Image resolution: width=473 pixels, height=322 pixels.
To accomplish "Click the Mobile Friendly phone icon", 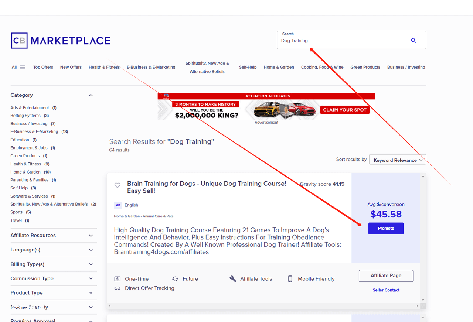I will tap(290, 279).
